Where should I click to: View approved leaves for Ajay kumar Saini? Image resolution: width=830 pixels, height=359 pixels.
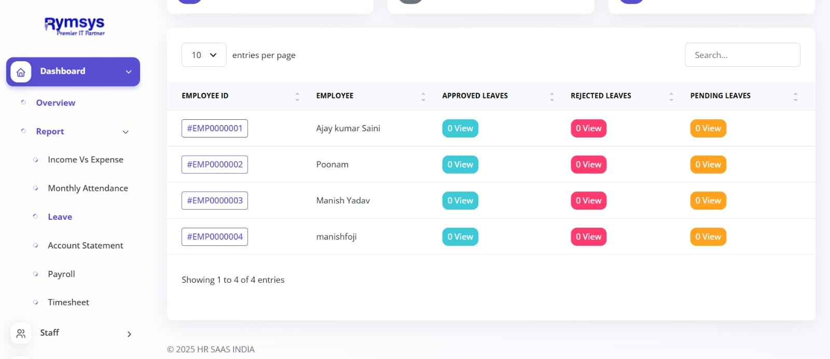point(460,128)
